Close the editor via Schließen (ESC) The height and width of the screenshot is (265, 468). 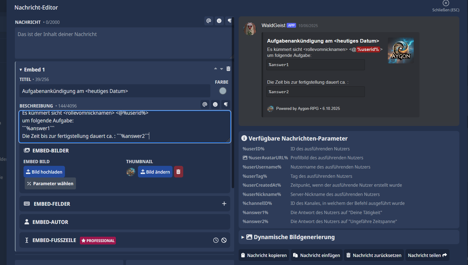coord(446,3)
